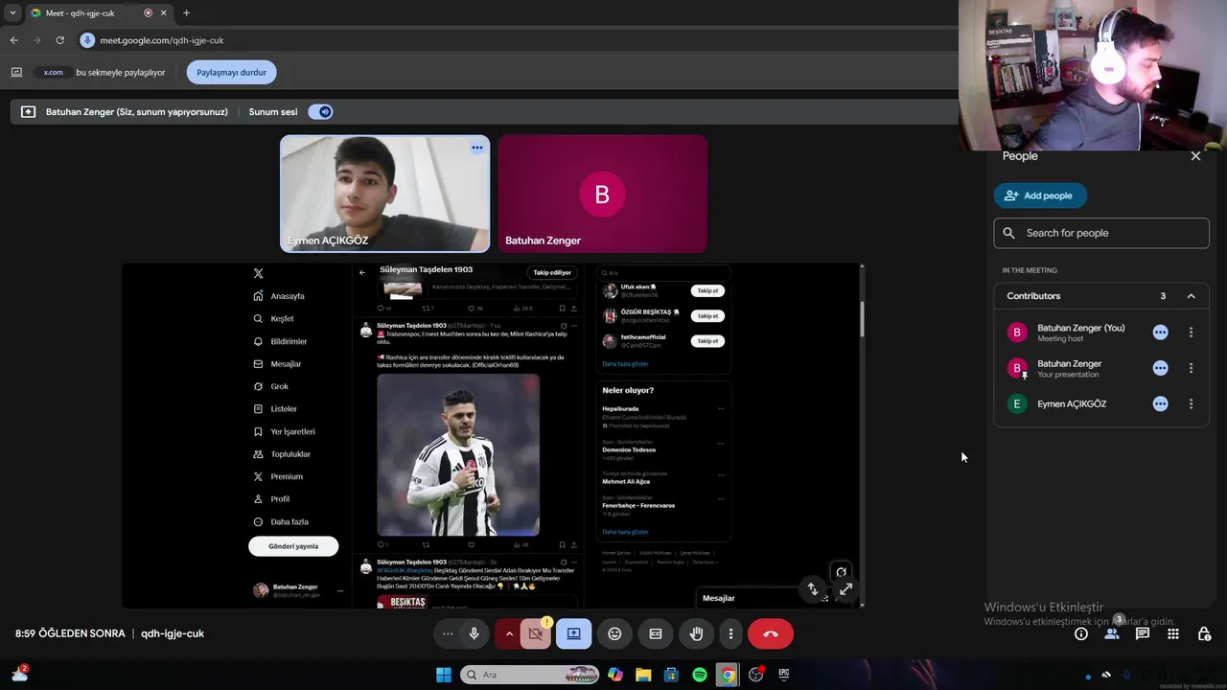
Task: Open Epic Games launcher from taskbar
Action: point(783,675)
